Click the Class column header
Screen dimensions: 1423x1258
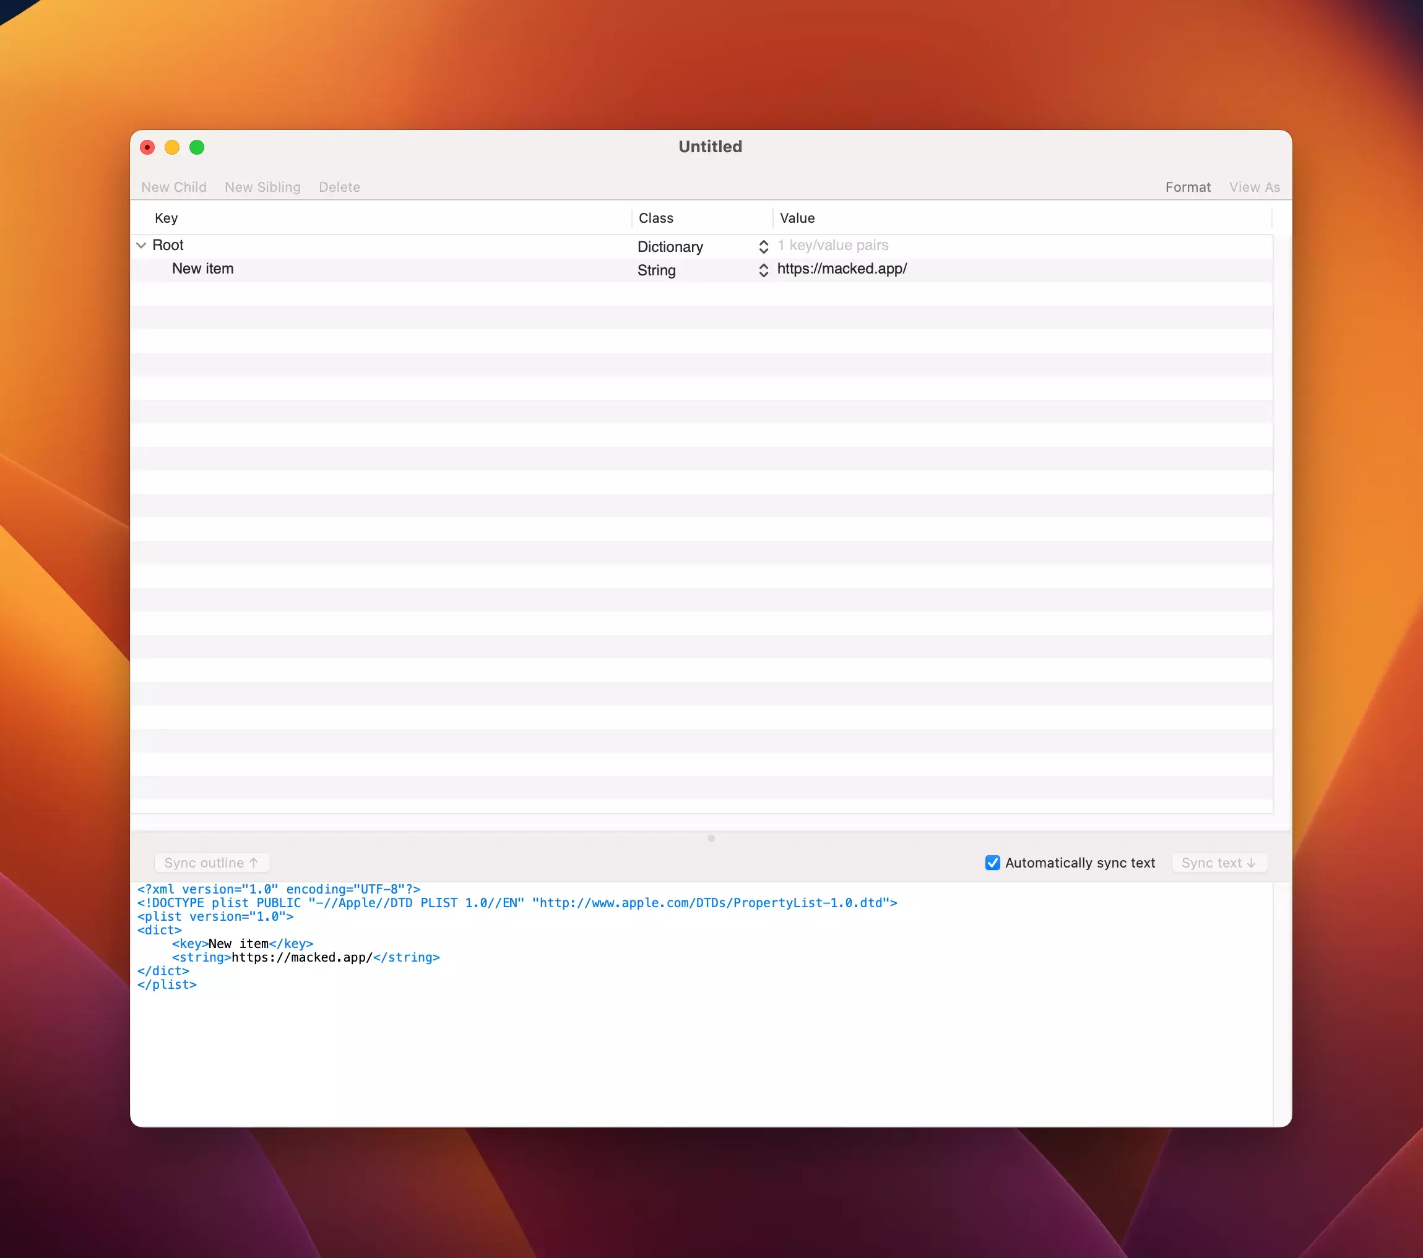[656, 218]
